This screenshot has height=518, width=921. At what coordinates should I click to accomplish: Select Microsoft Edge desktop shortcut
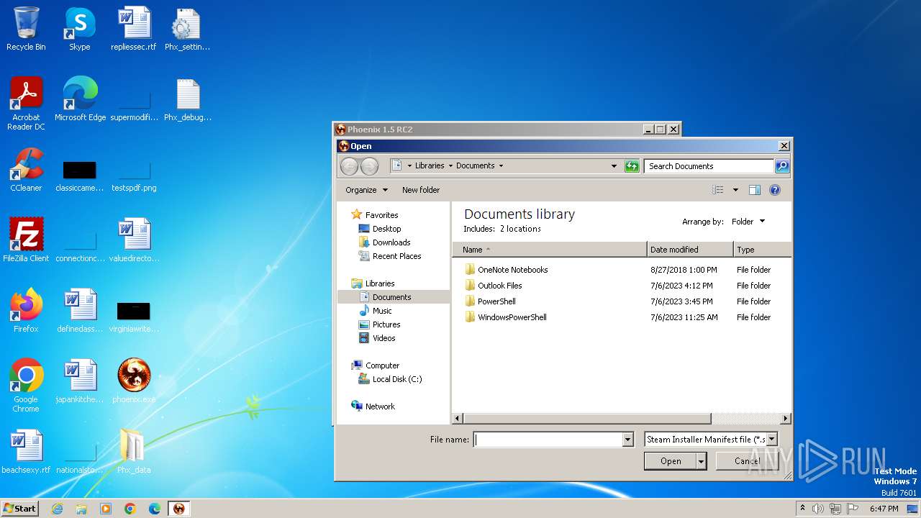pos(80,99)
